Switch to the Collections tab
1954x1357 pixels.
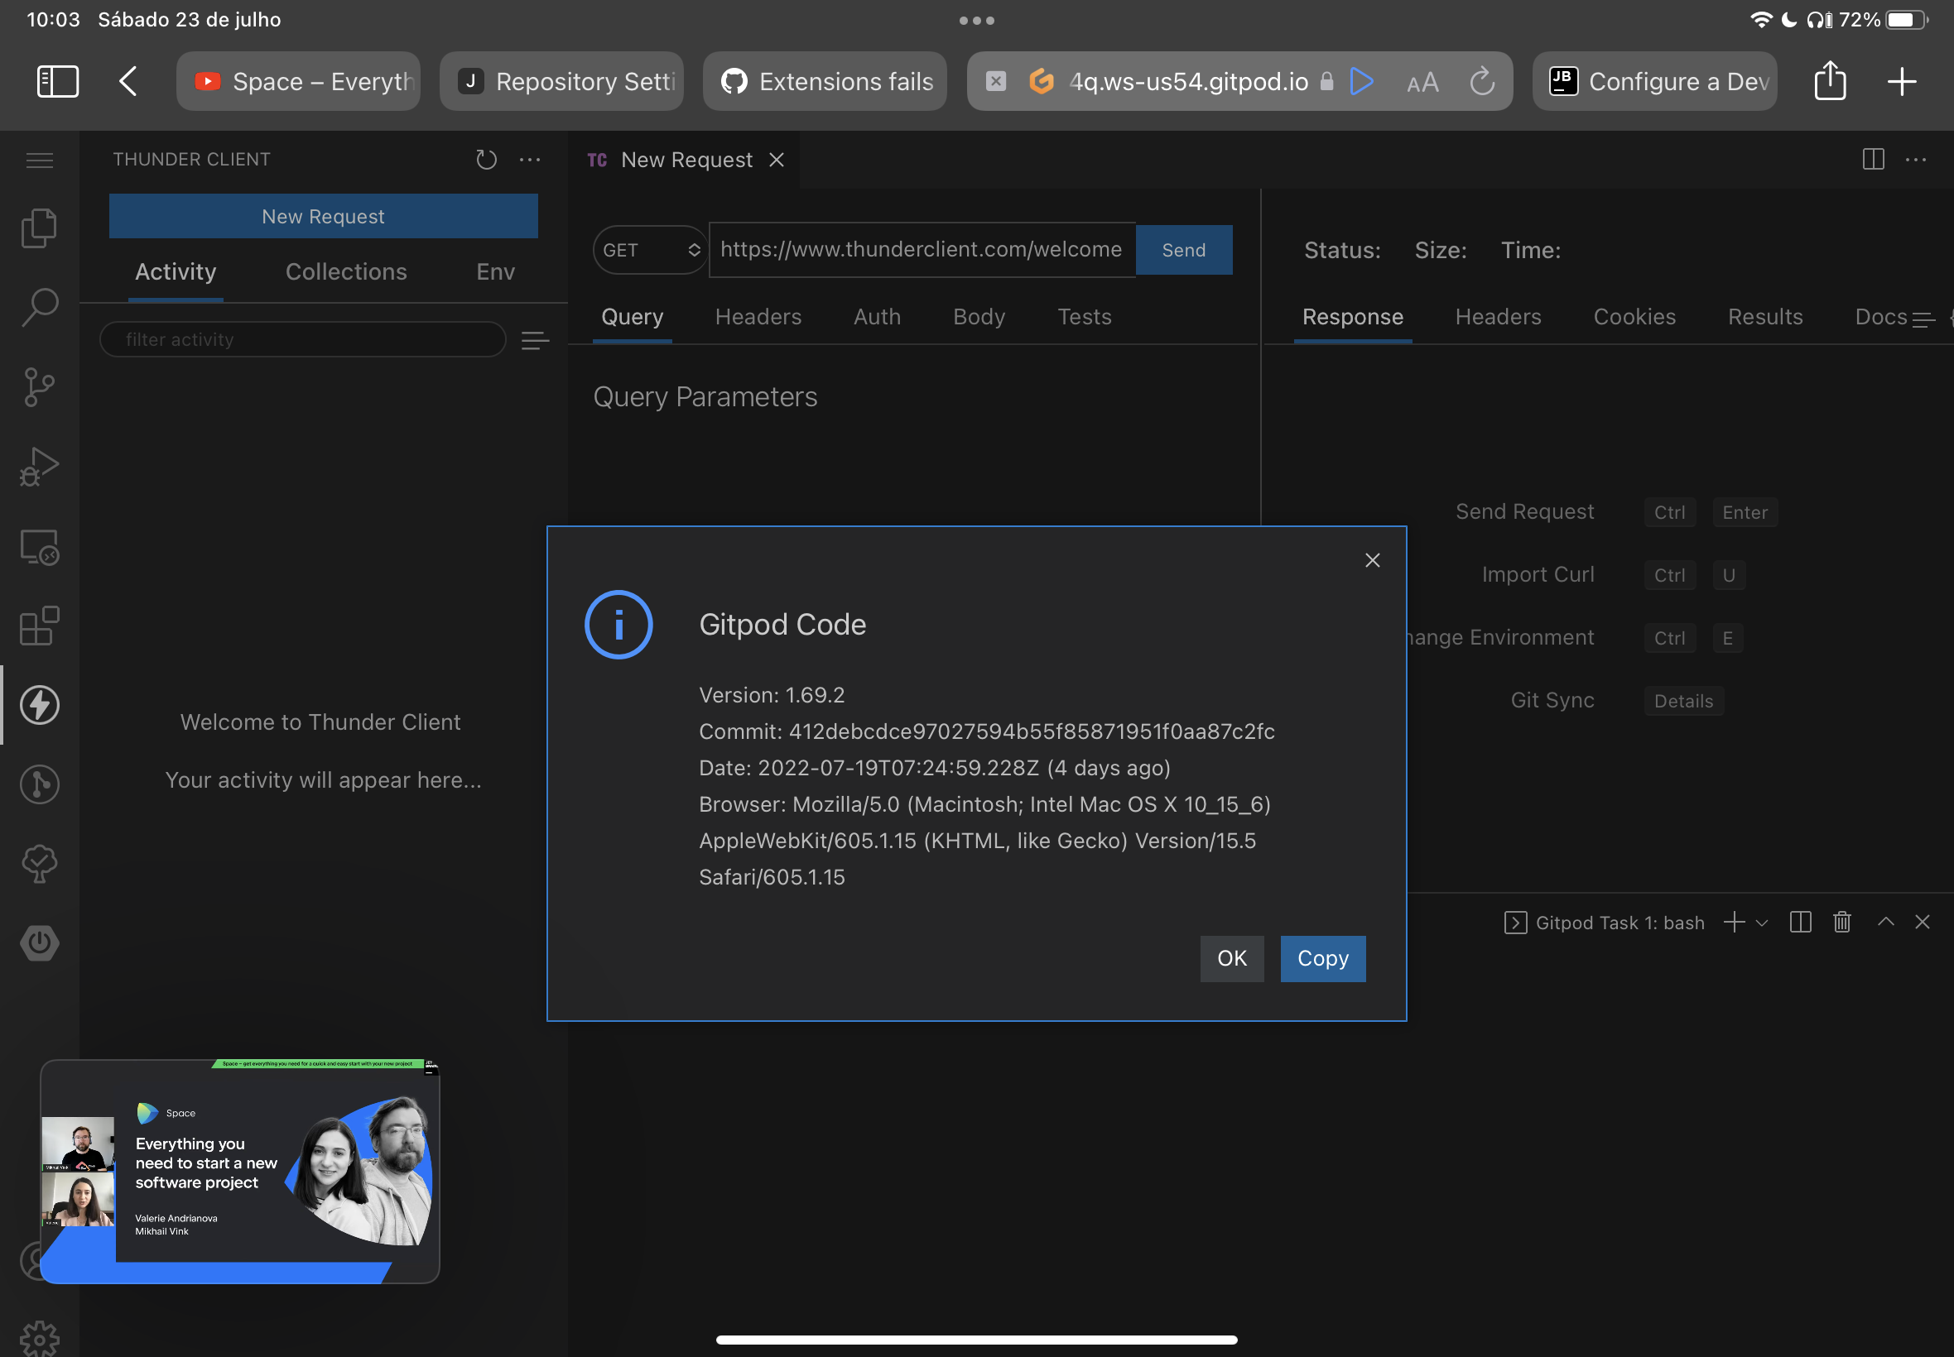[345, 271]
